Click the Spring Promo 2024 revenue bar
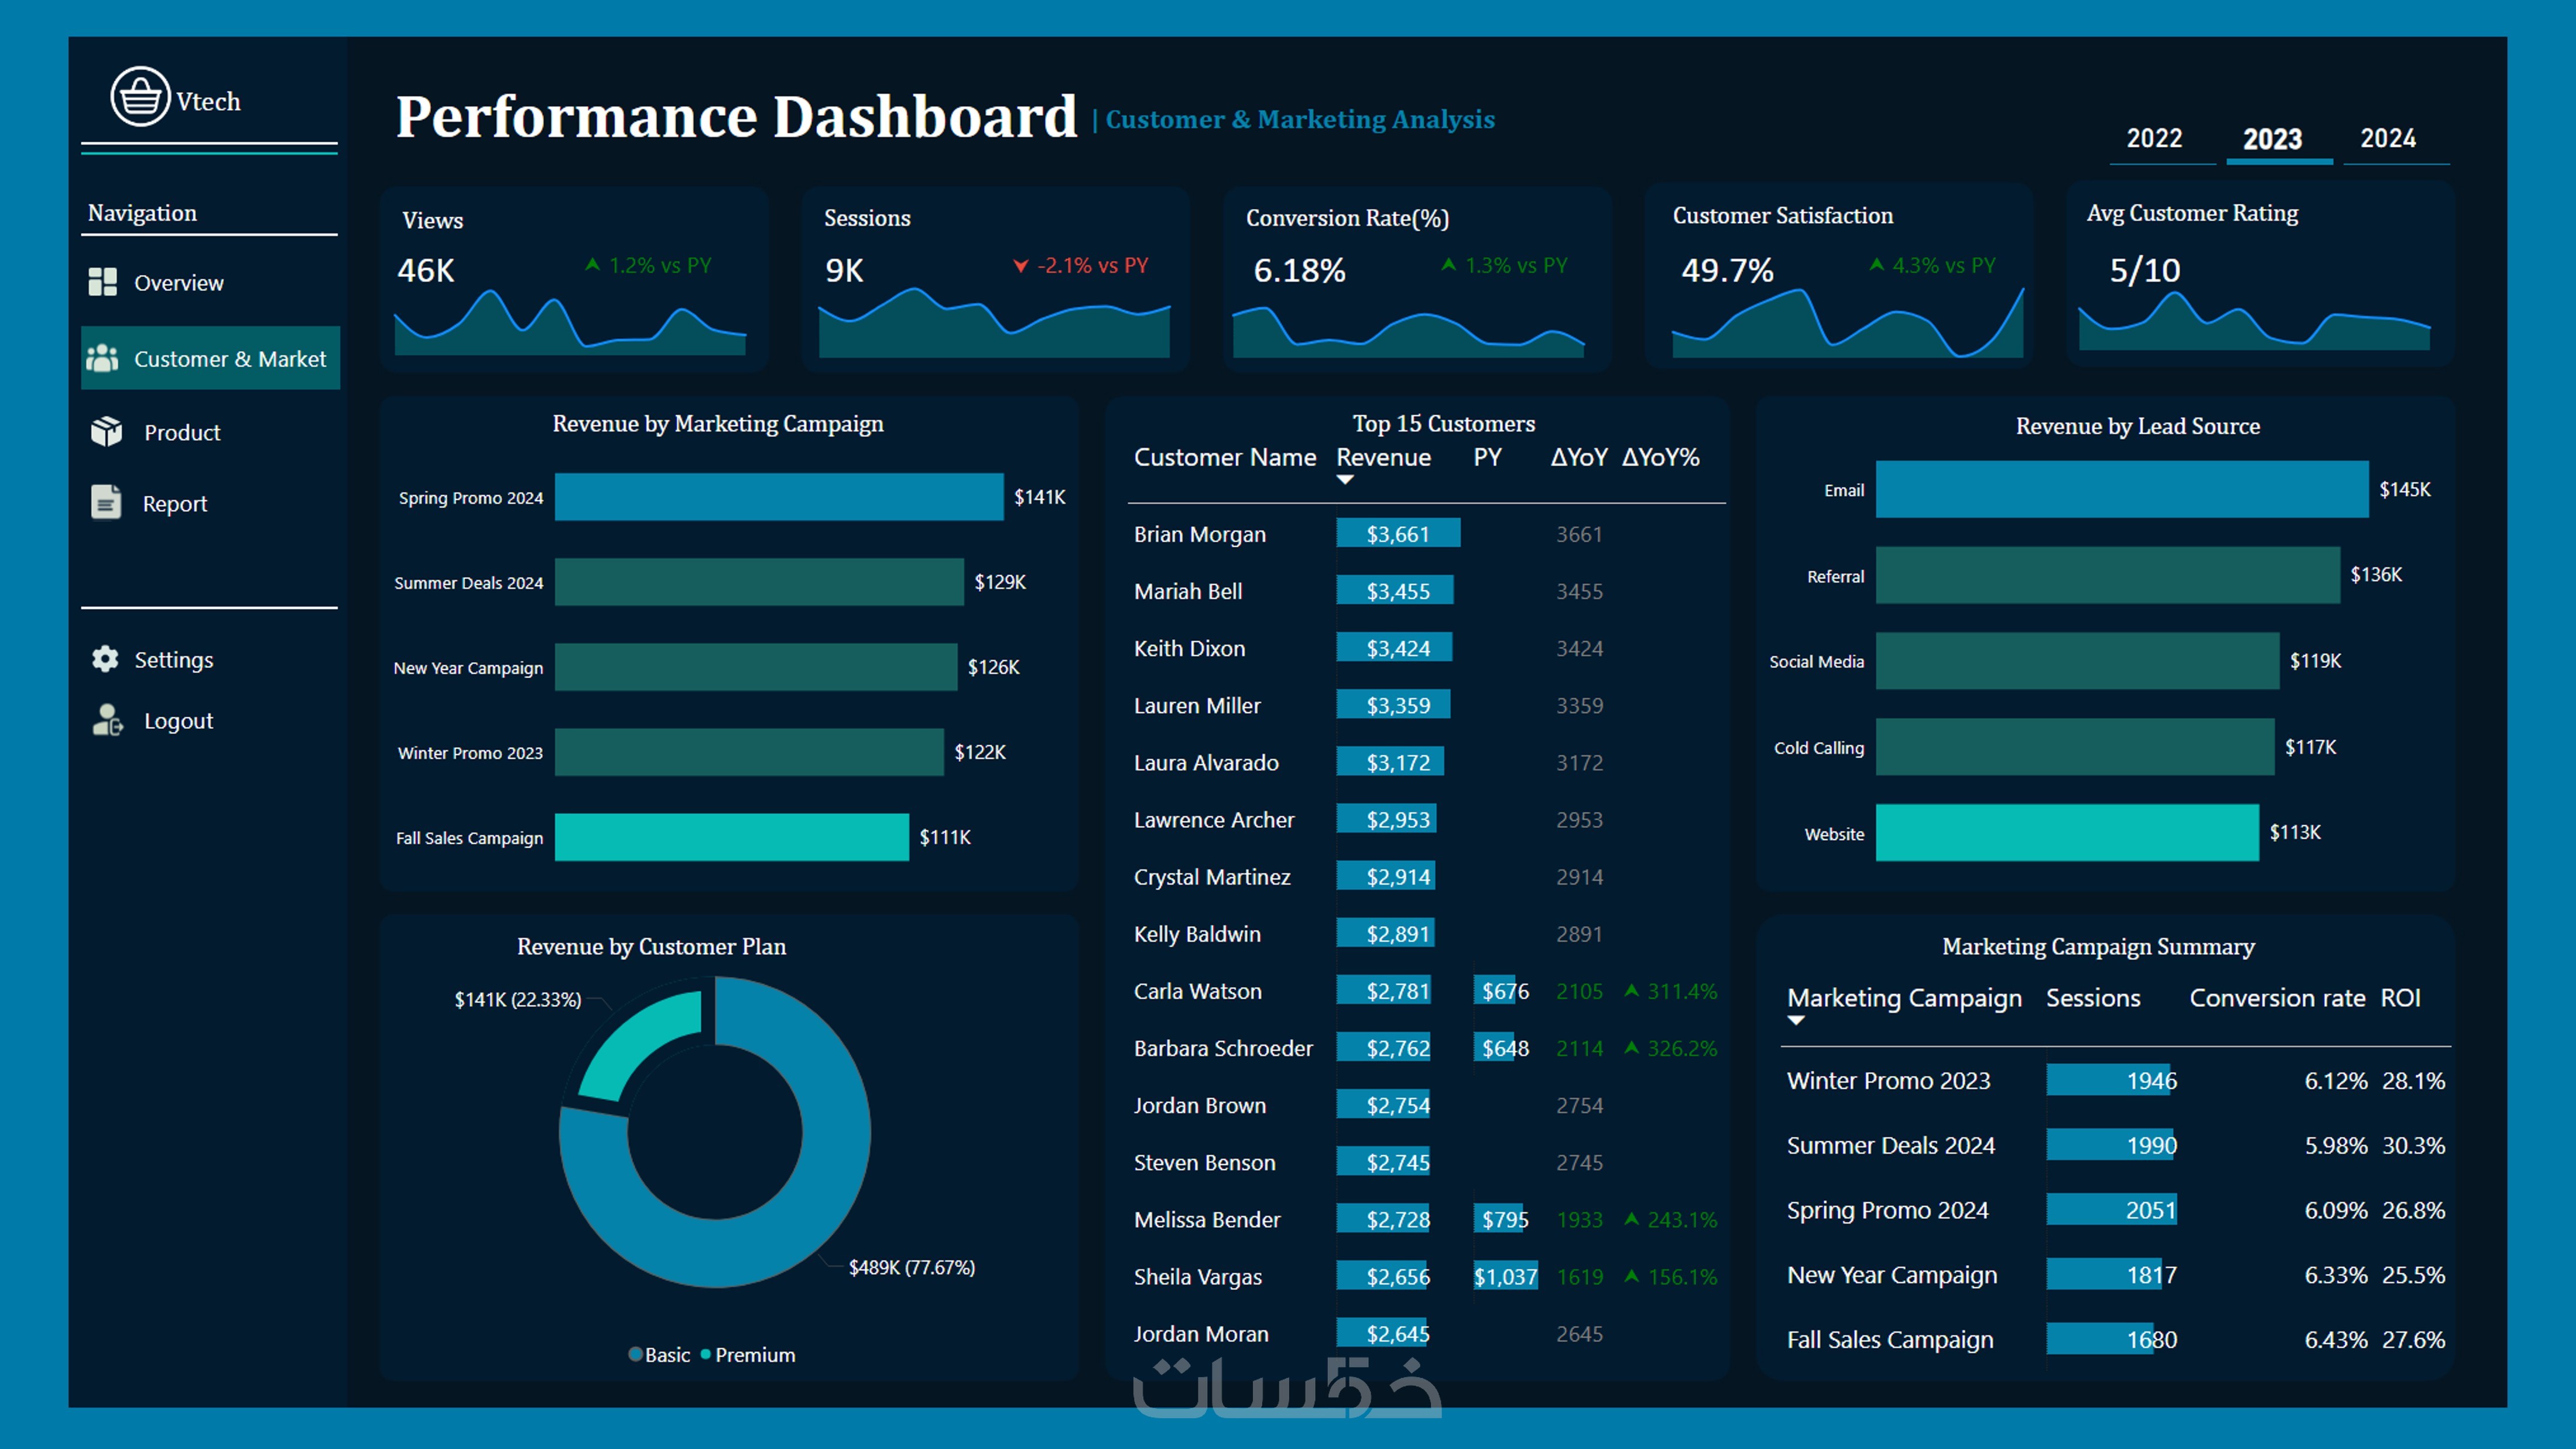Image resolution: width=2576 pixels, height=1449 pixels. pos(778,497)
